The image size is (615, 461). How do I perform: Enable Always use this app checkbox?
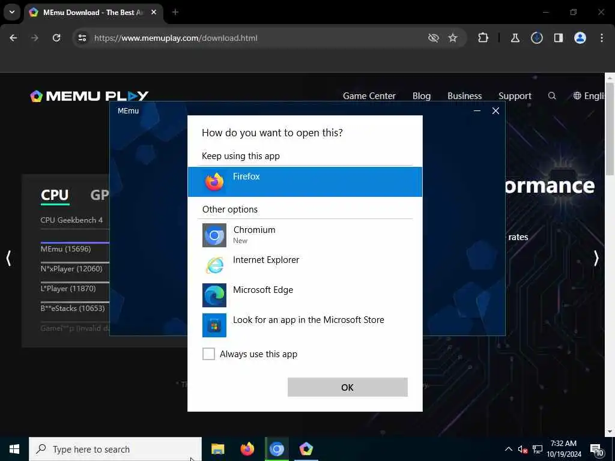[208, 354]
